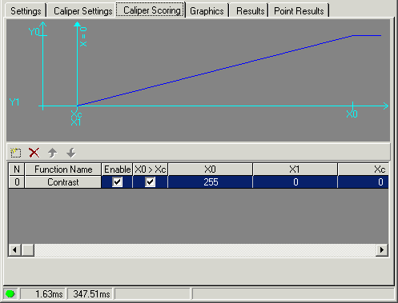Click the Enable column header
This screenshot has width=398, height=303.
[117, 169]
